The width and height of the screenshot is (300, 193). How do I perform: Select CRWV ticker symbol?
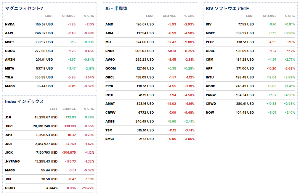tap(110, 112)
